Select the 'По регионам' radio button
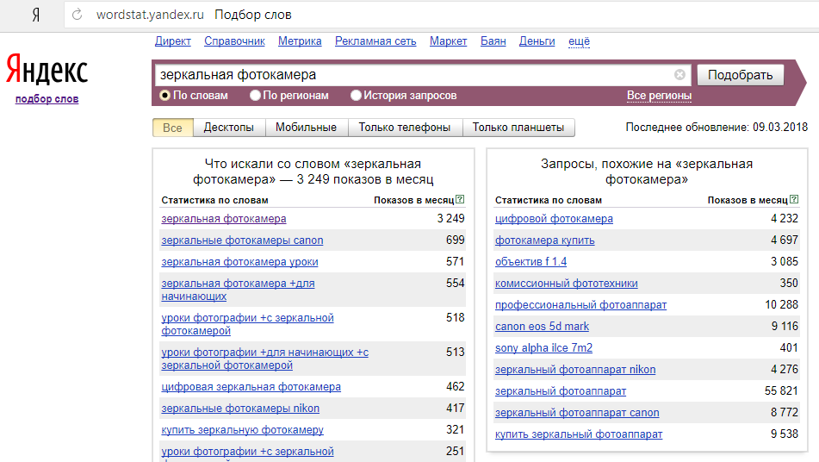Image resolution: width=819 pixels, height=462 pixels. (255, 96)
